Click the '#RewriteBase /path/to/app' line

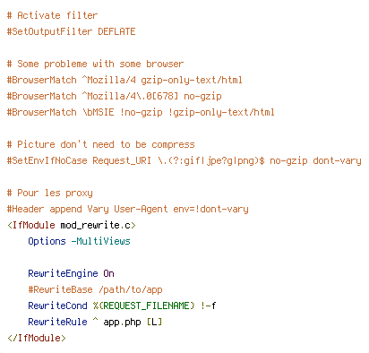(95, 289)
